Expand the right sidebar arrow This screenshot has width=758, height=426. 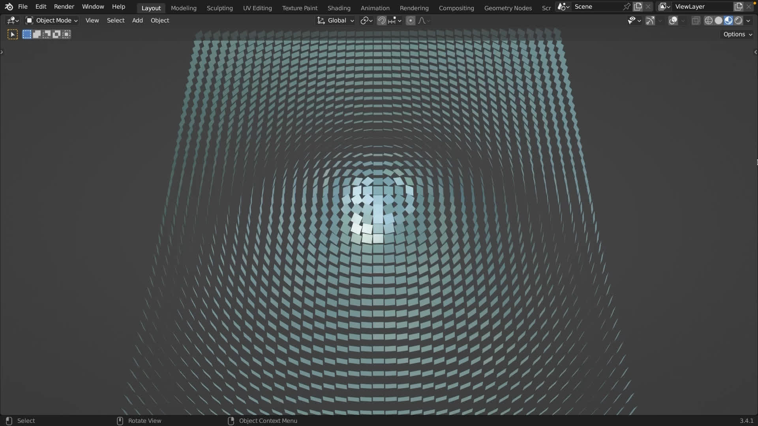pyautogui.click(x=756, y=52)
